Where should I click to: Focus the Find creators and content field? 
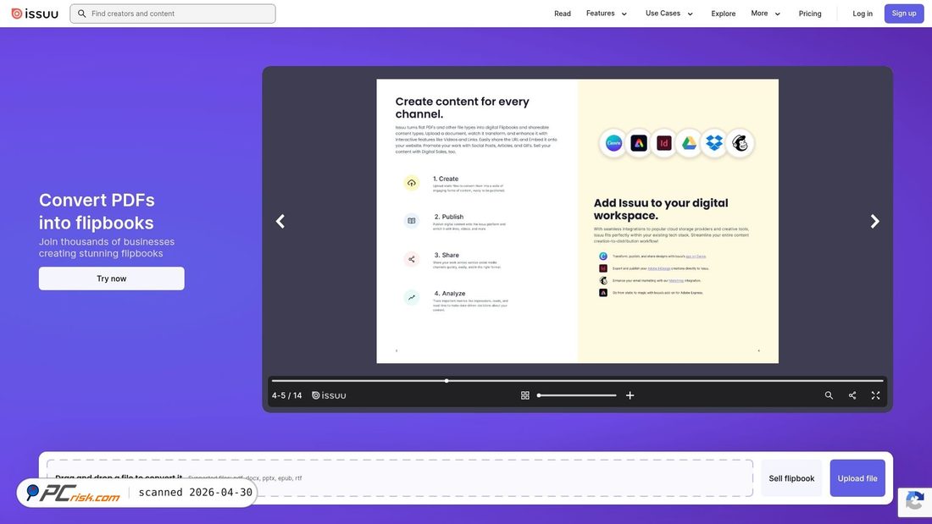click(x=172, y=14)
